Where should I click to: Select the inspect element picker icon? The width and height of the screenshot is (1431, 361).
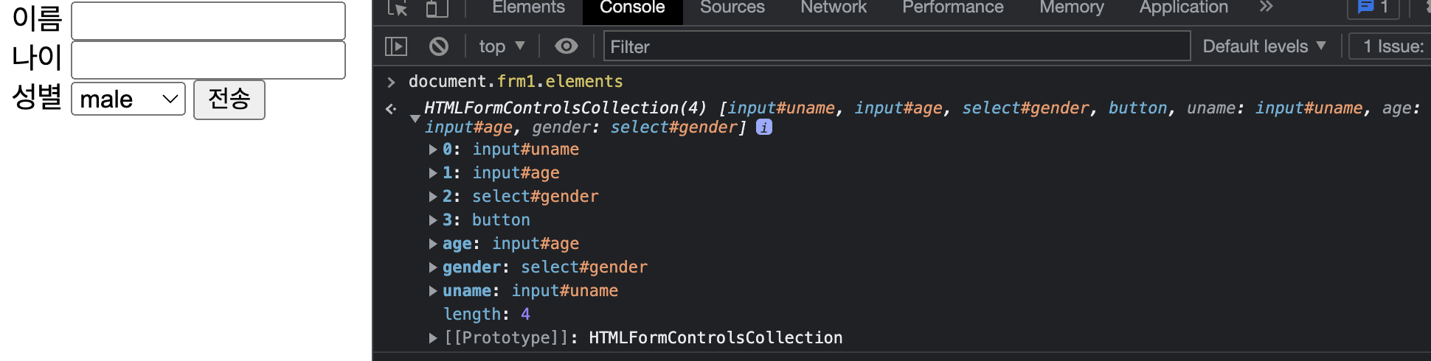pos(398,7)
